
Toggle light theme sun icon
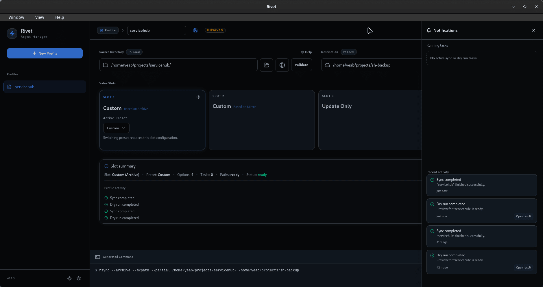point(69,278)
